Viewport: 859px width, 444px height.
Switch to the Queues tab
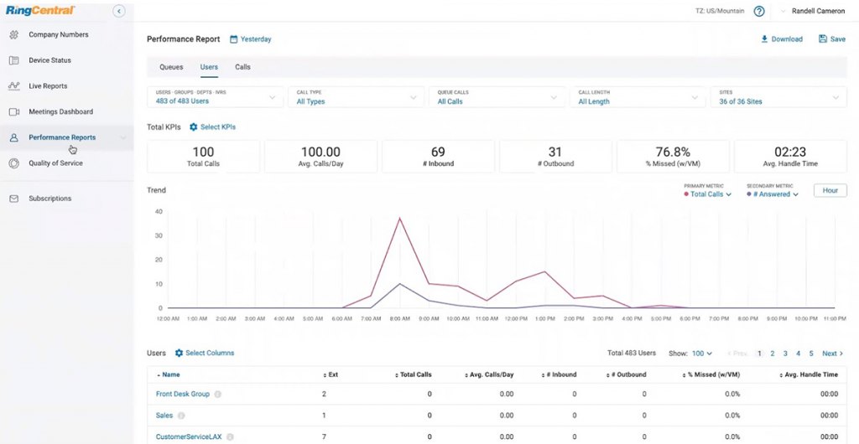[x=171, y=67]
